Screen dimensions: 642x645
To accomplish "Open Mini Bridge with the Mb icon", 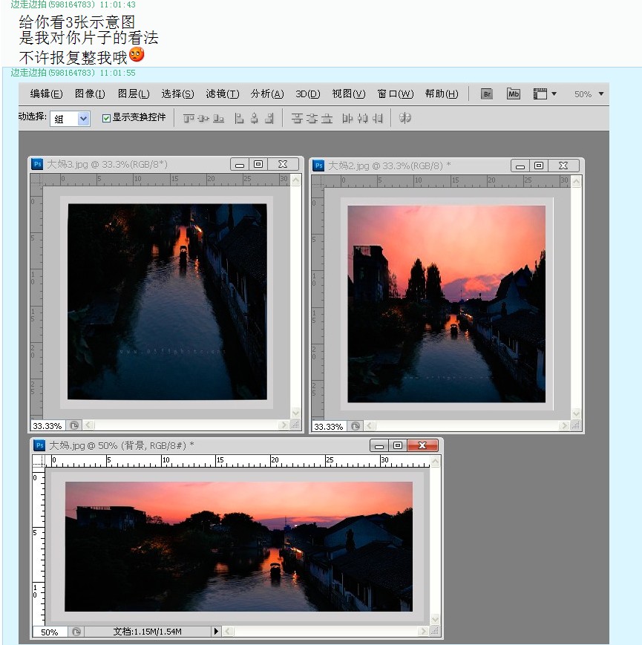I will click(x=514, y=94).
